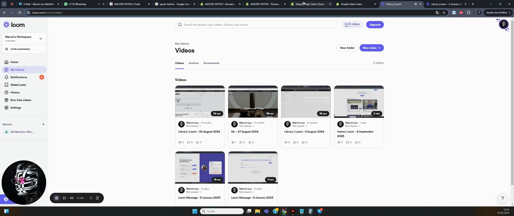This screenshot has width=514, height=216.
Task: Delete the recording with the trash icon
Action: point(97,198)
